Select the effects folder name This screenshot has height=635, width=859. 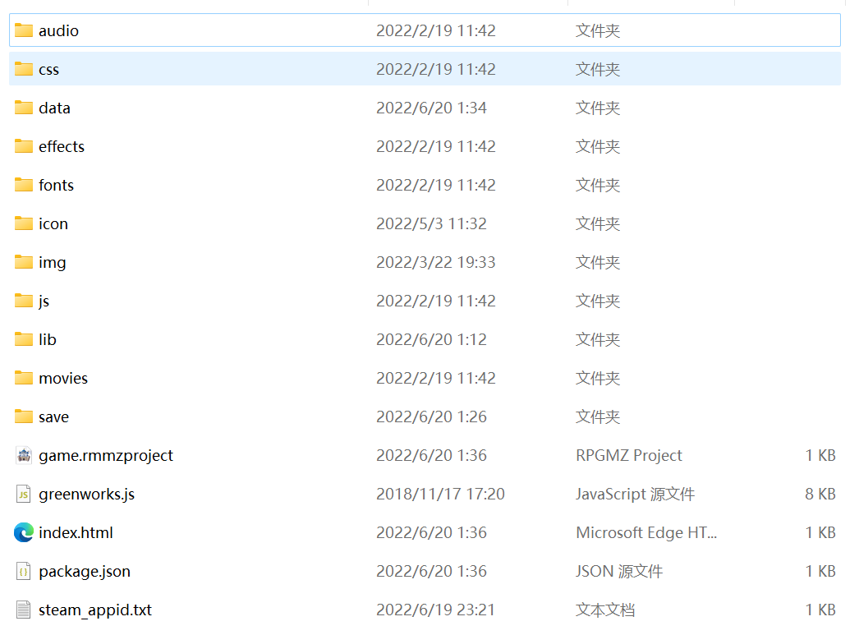62,147
